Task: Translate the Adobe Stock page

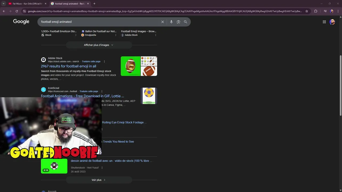Action: [x=91, y=62]
